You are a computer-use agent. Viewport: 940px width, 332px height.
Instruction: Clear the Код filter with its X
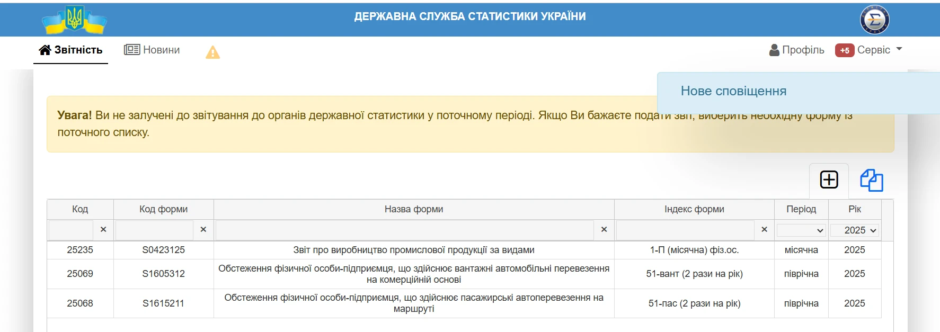click(x=103, y=230)
